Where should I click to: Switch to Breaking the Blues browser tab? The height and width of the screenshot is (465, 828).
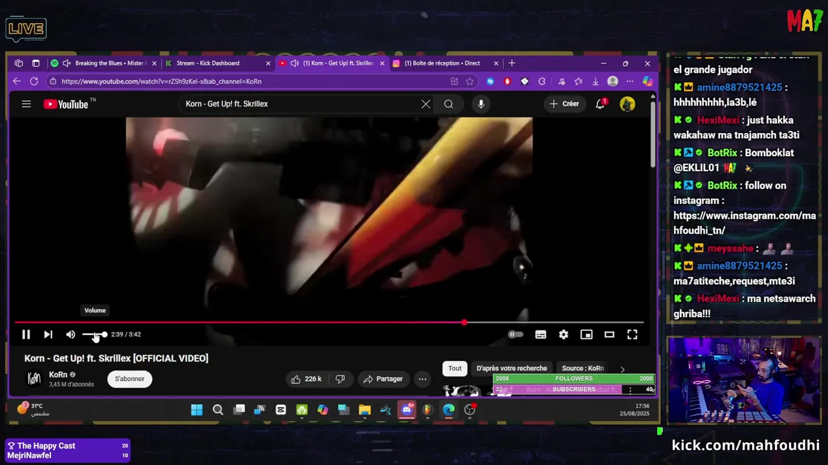coord(103,63)
